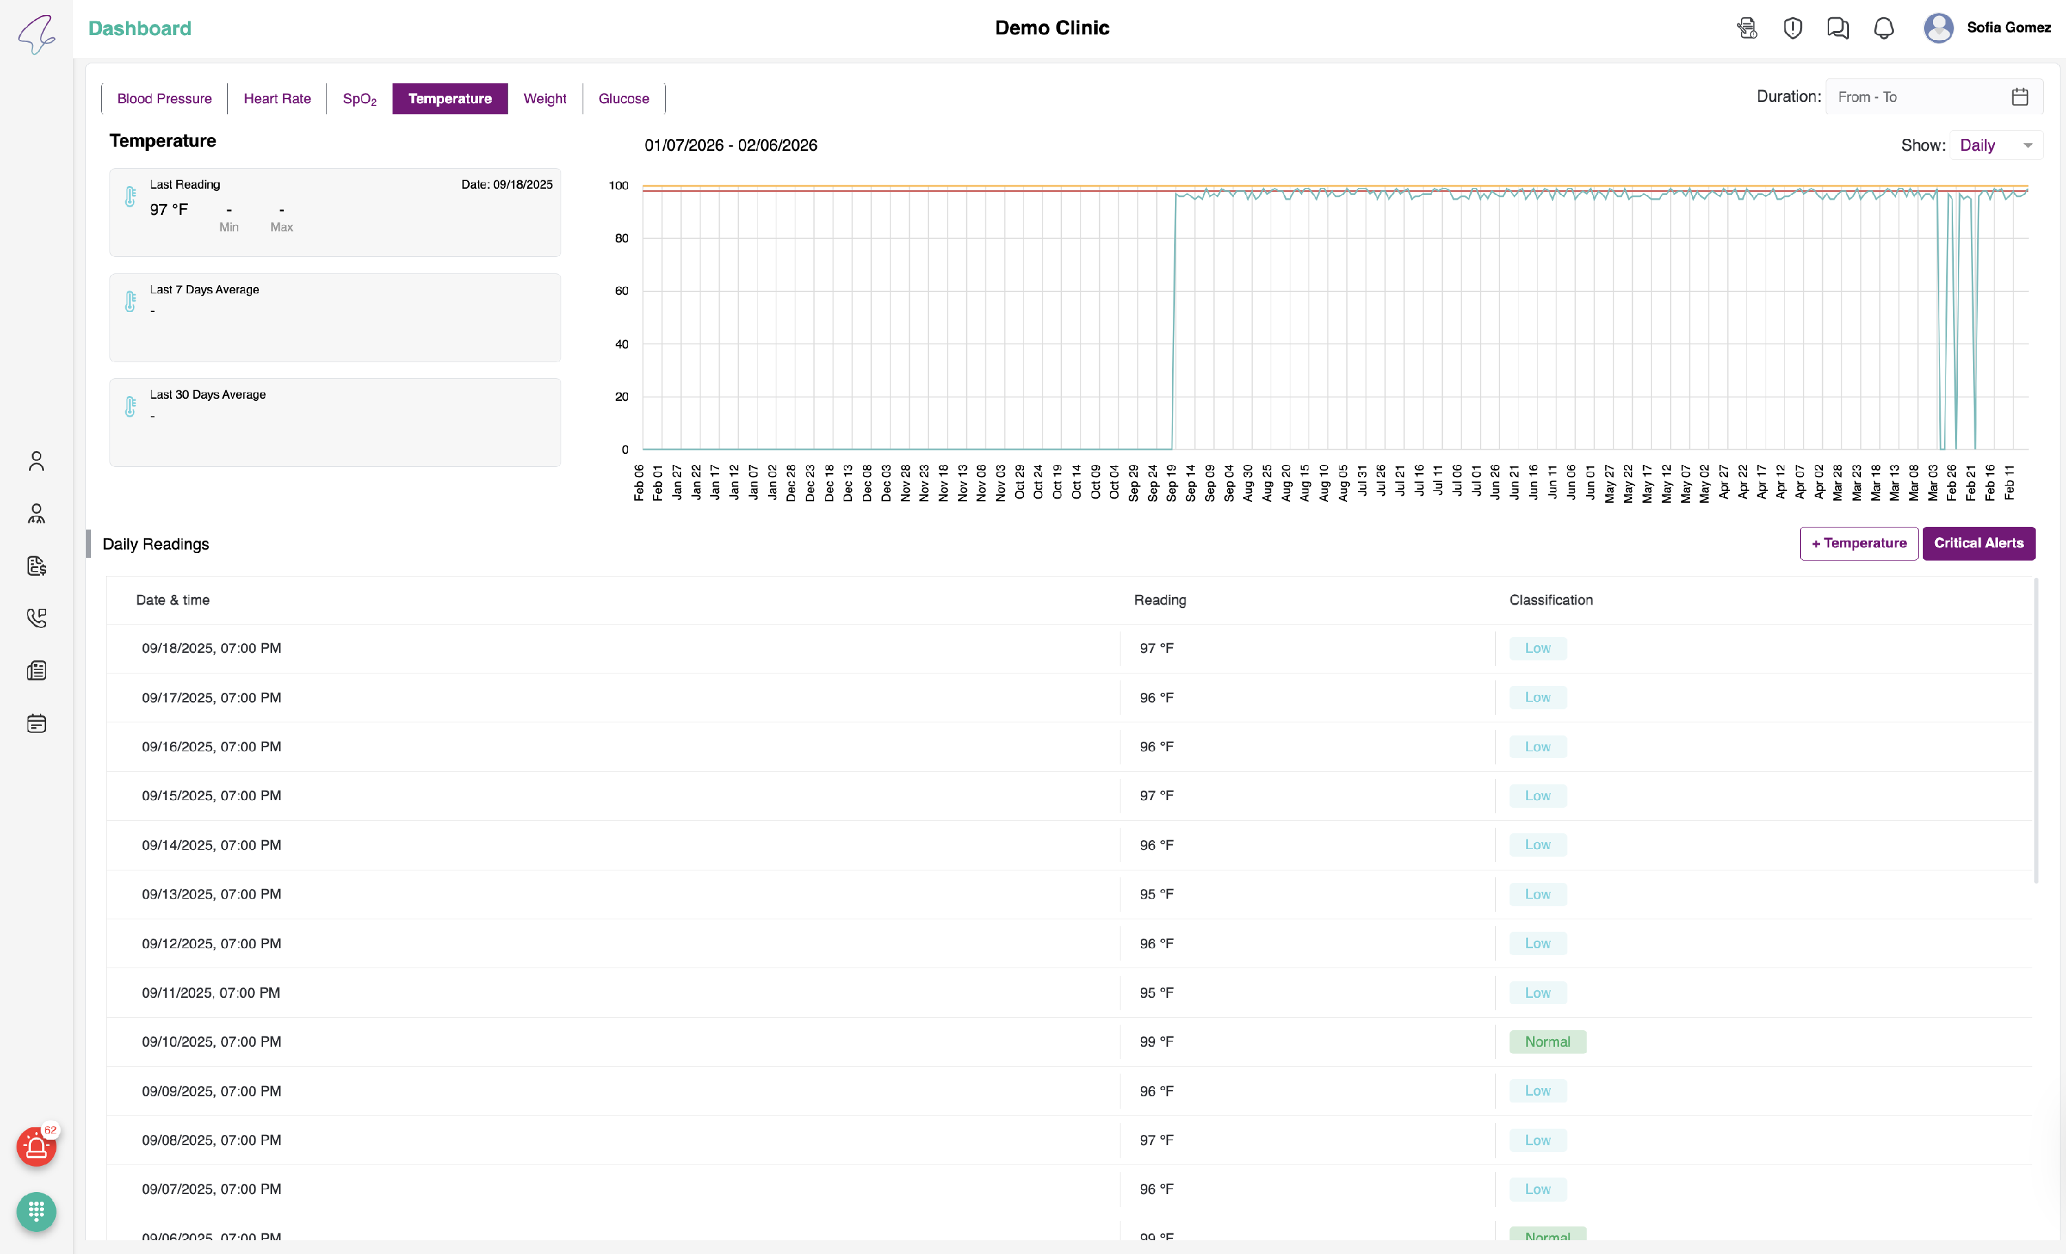Click the red alarm bell with 62 badge
Image resolution: width=2066 pixels, height=1254 pixels.
click(36, 1147)
